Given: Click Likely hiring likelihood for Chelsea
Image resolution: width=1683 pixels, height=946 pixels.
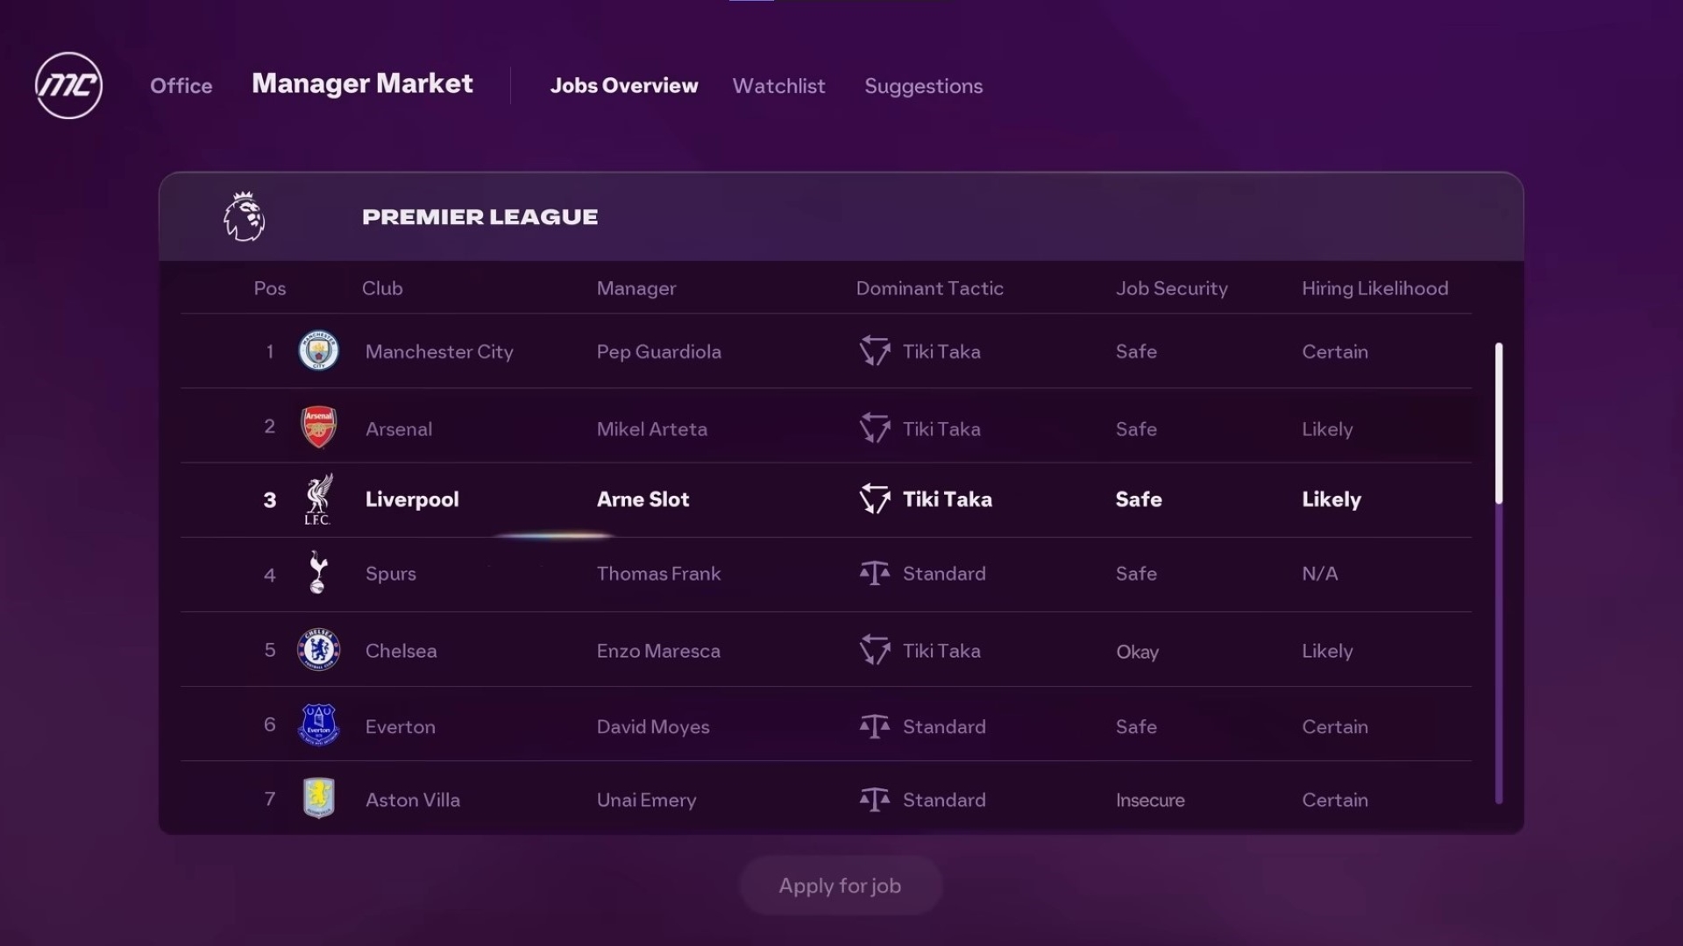Looking at the screenshot, I should pyautogui.click(x=1327, y=651).
